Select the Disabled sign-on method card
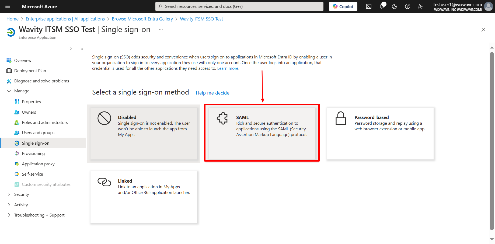The height and width of the screenshot is (244, 495). pyautogui.click(x=144, y=134)
